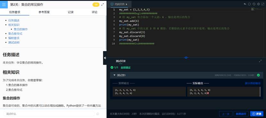Click the code minimap in the editor
The height and width of the screenshot is (118, 266).
[257, 9]
